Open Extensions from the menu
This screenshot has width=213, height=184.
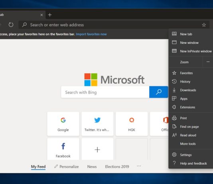(x=191, y=107)
